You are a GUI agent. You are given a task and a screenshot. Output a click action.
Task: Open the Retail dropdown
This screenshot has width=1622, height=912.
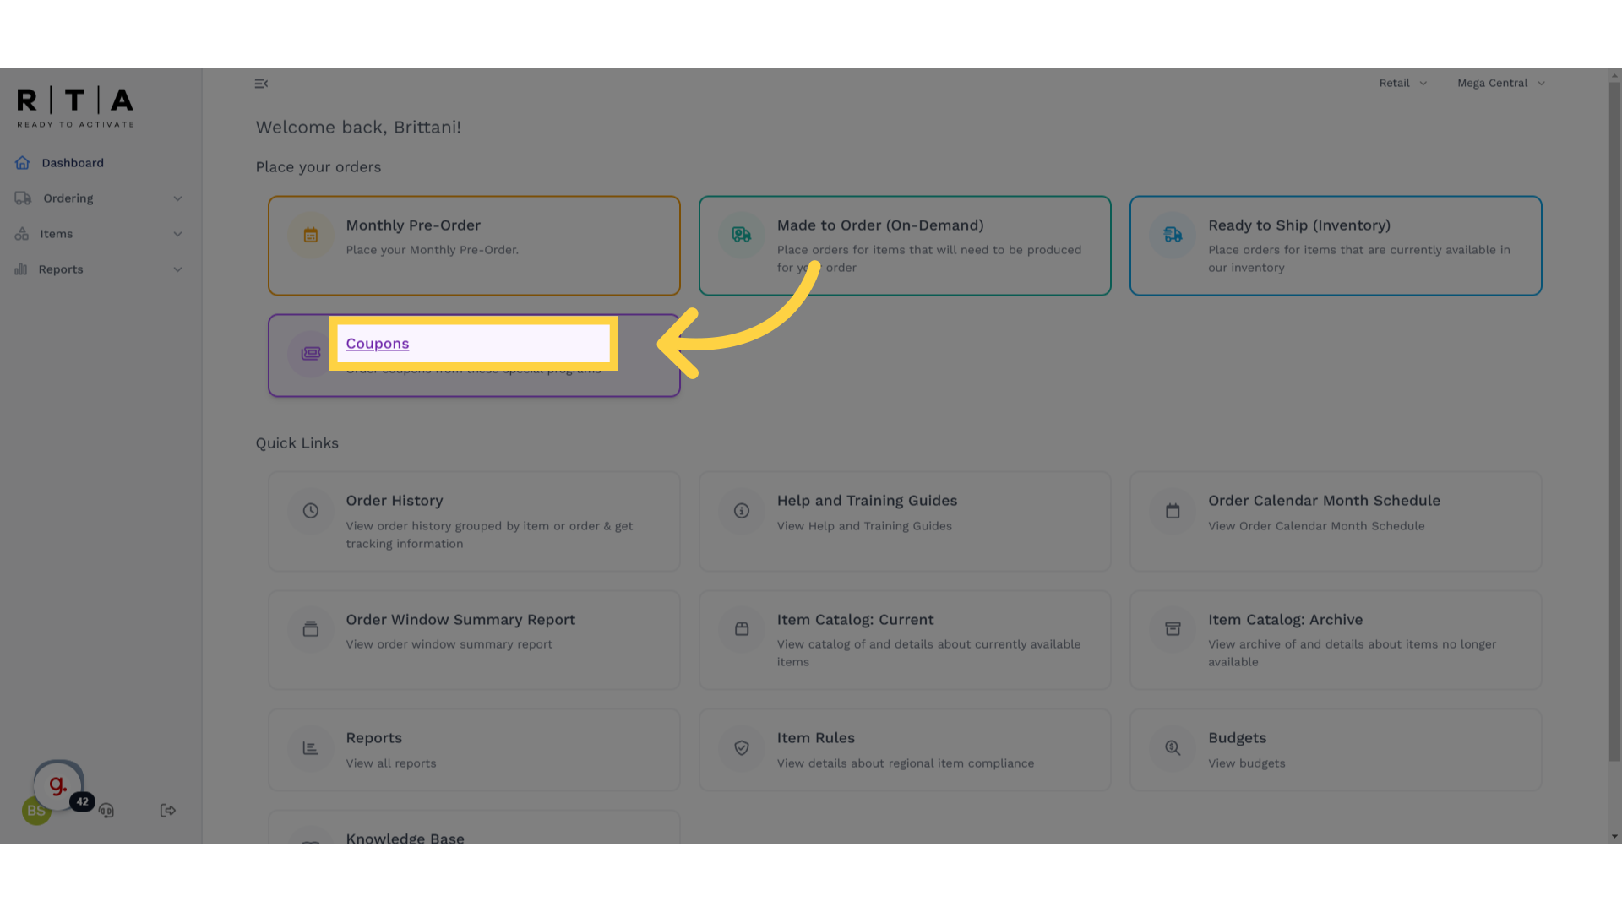pos(1402,84)
